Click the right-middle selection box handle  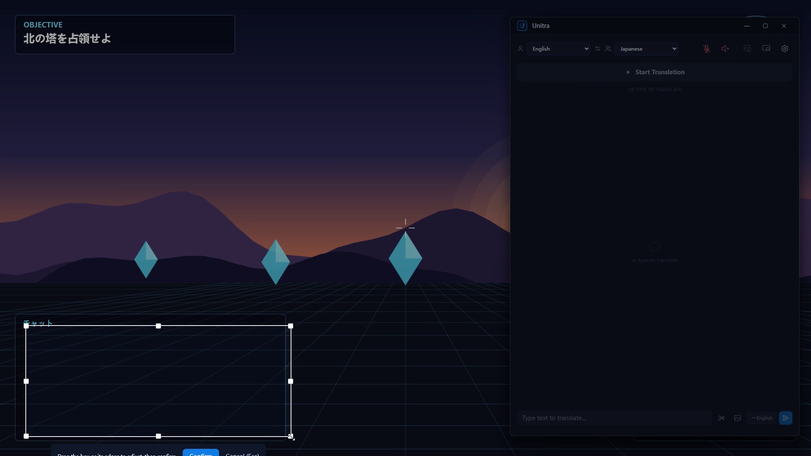[291, 381]
